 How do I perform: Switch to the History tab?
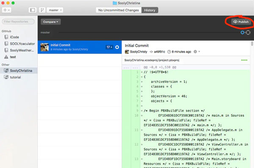150,10
